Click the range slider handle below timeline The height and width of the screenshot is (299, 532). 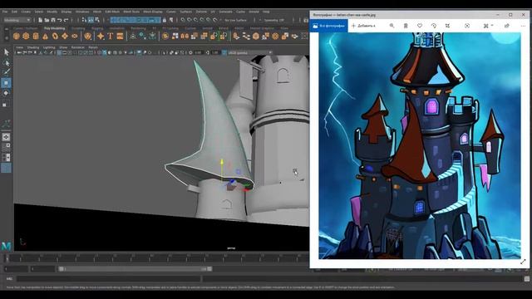(x=61, y=269)
